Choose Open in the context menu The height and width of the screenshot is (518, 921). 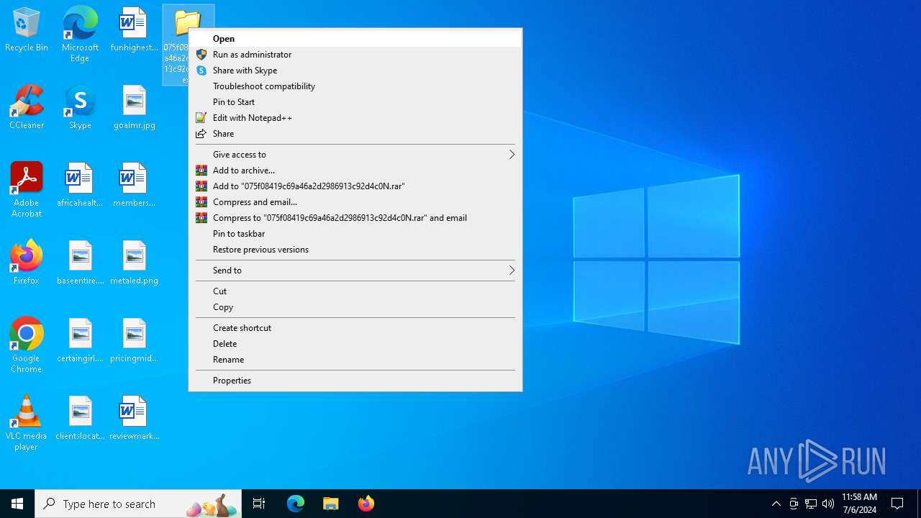[355, 39]
